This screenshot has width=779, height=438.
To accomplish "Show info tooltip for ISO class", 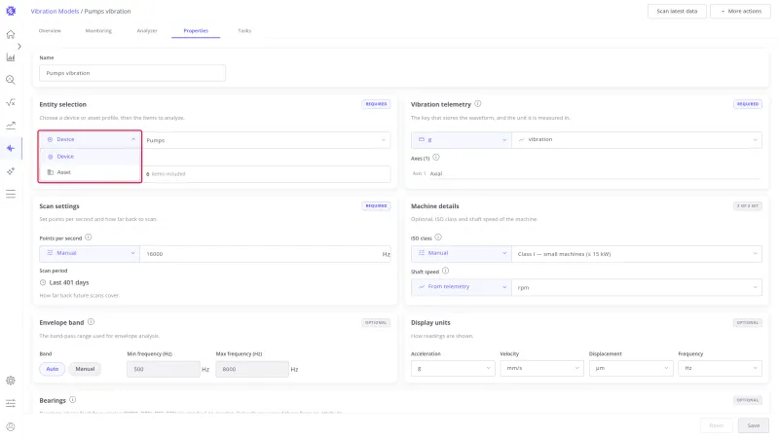I will pos(437,237).
